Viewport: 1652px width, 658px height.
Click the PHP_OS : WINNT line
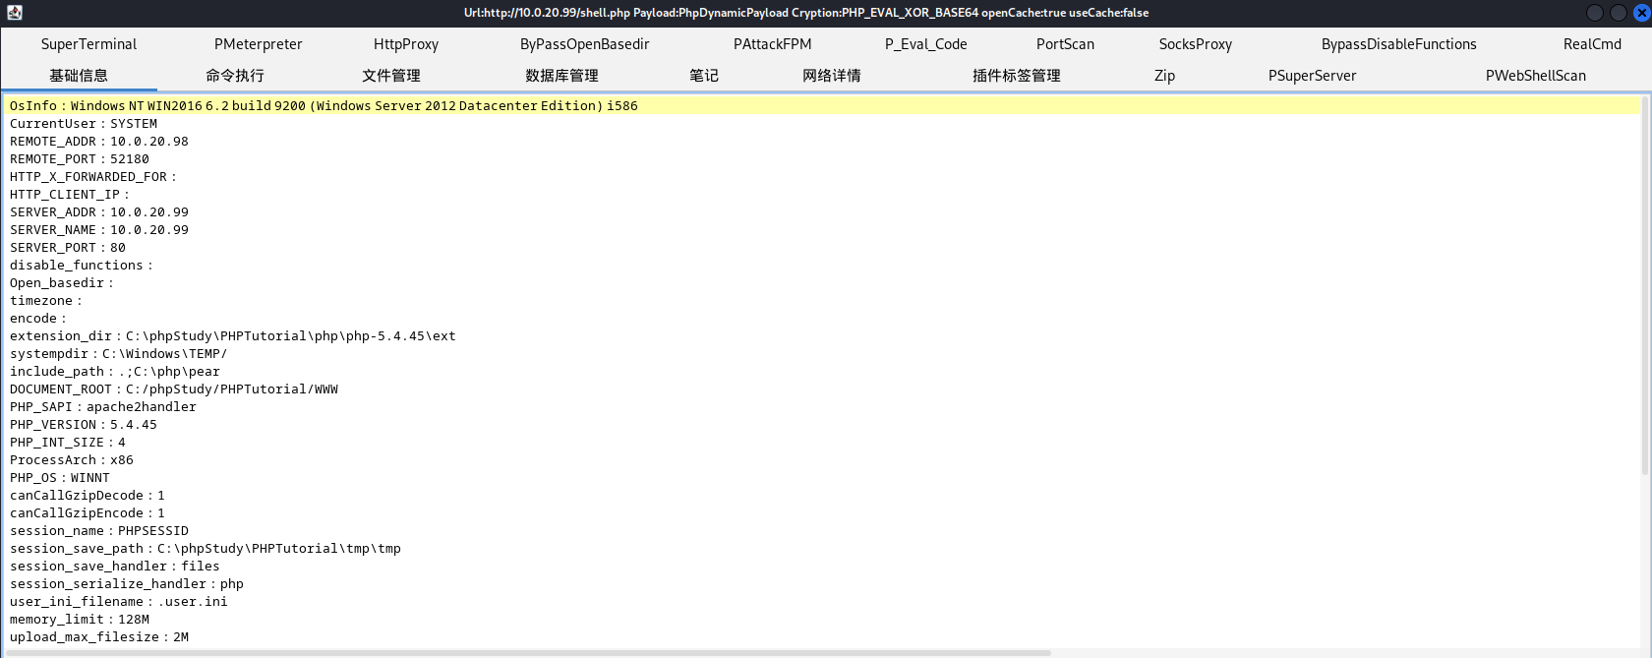[60, 477]
